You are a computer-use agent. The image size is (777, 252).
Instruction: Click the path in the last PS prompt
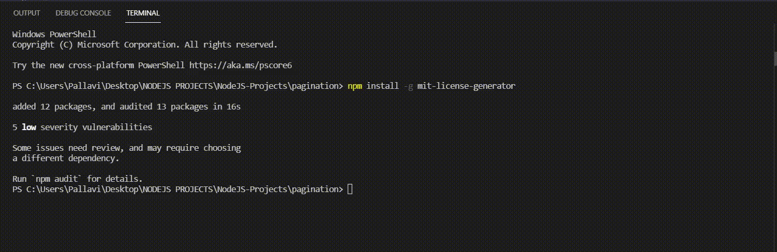pos(184,189)
